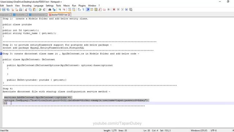The height and width of the screenshot is (132, 234).
Task: Click the 'dotnet add package Npgsql' line
Action: point(43,48)
